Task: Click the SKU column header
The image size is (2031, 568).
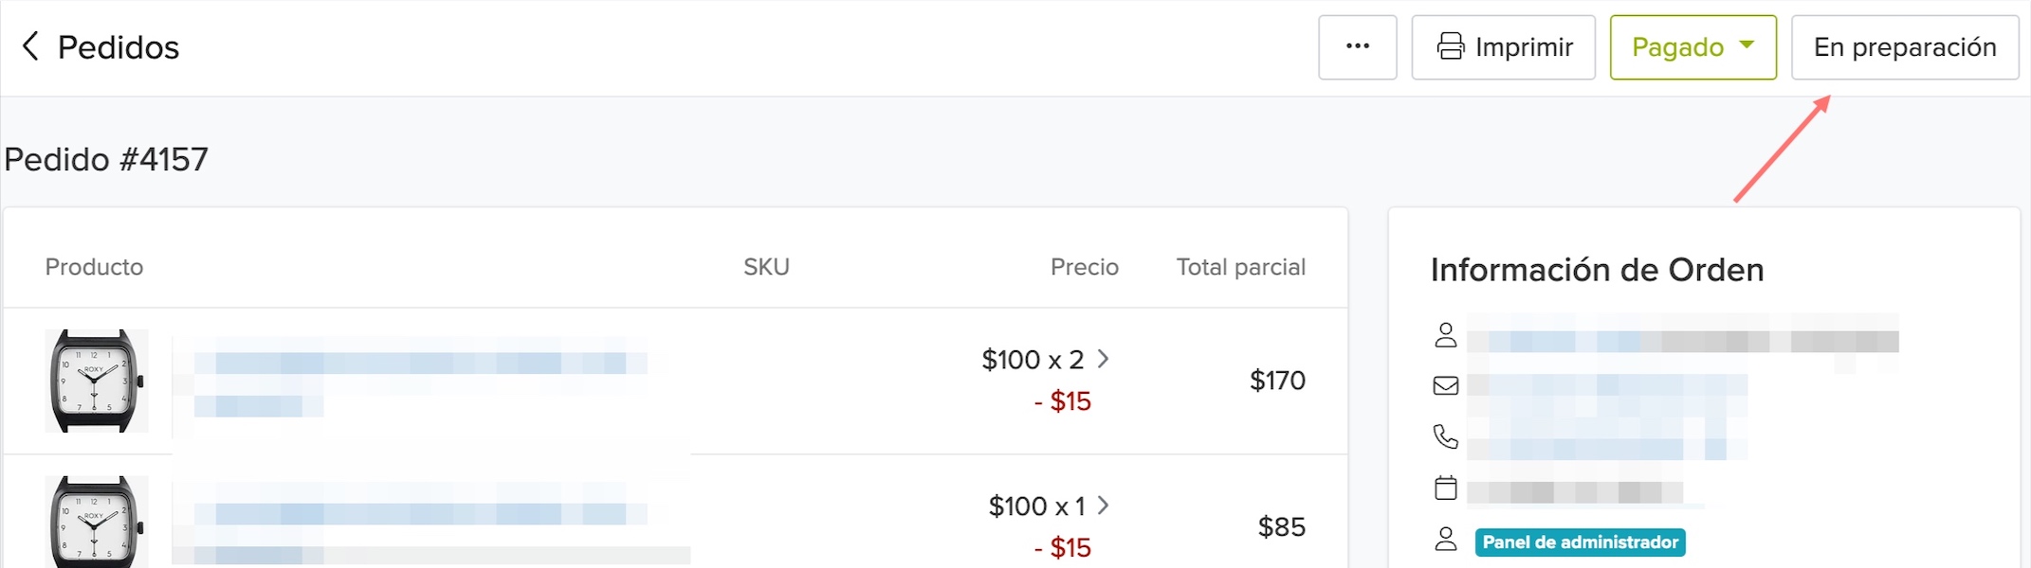Action: click(766, 267)
